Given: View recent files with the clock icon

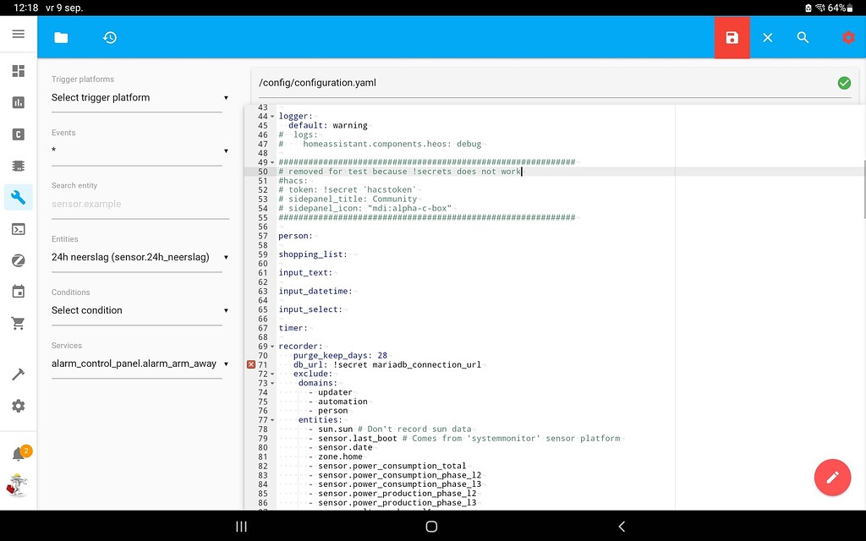Looking at the screenshot, I should 109,37.
